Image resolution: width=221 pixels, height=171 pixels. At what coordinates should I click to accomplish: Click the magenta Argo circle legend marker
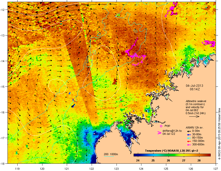click(161, 126)
